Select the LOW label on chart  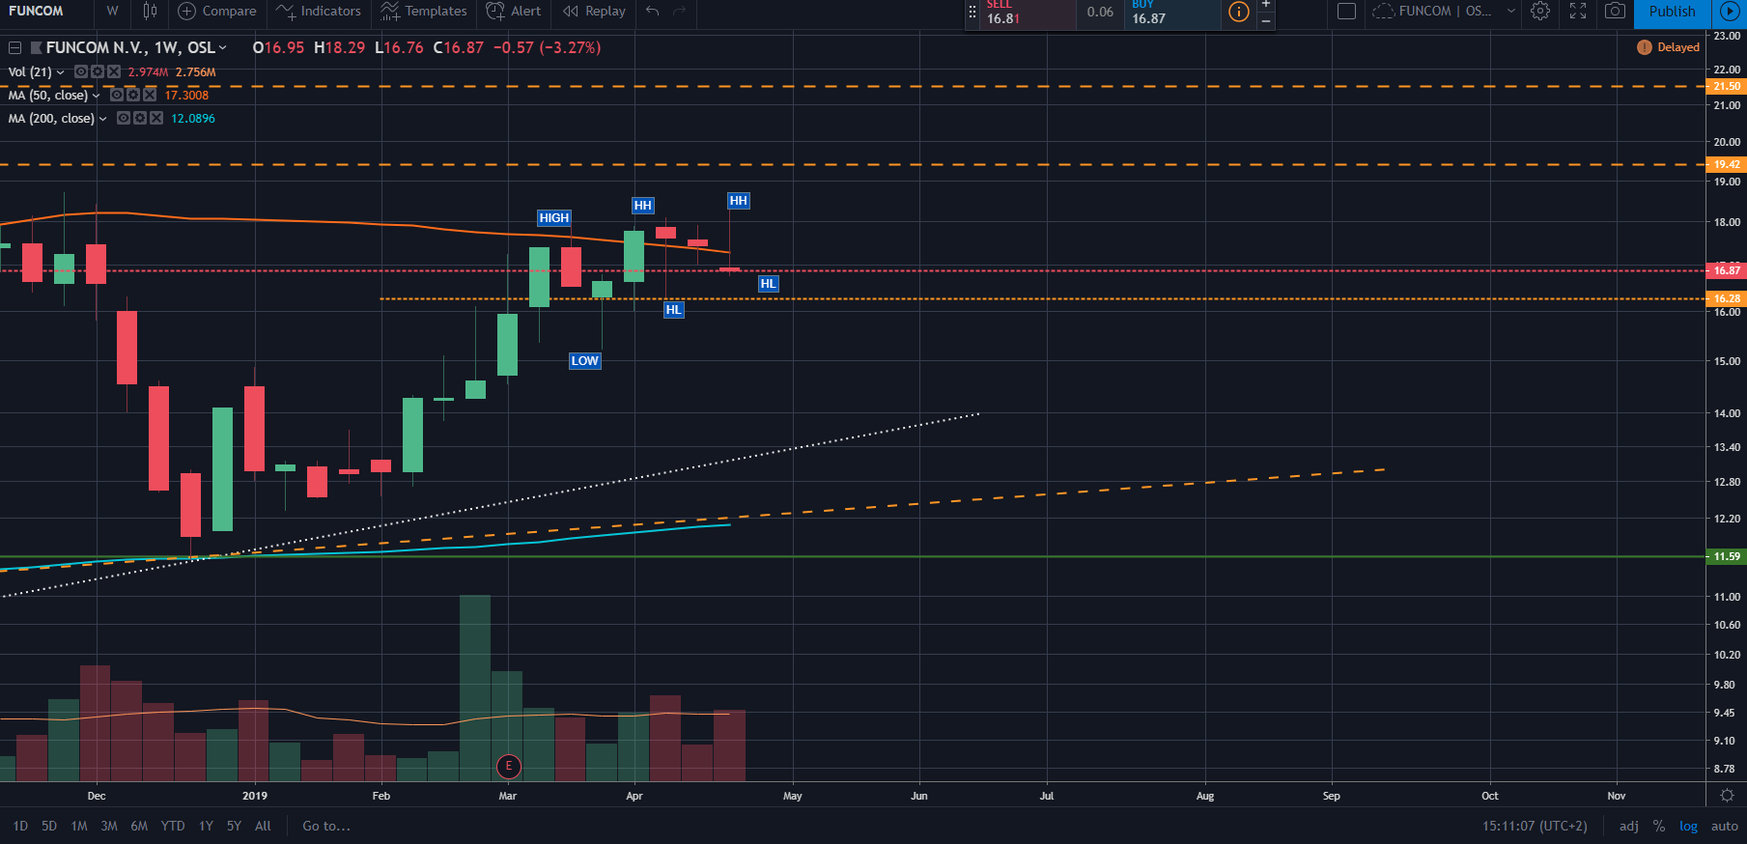[585, 361]
